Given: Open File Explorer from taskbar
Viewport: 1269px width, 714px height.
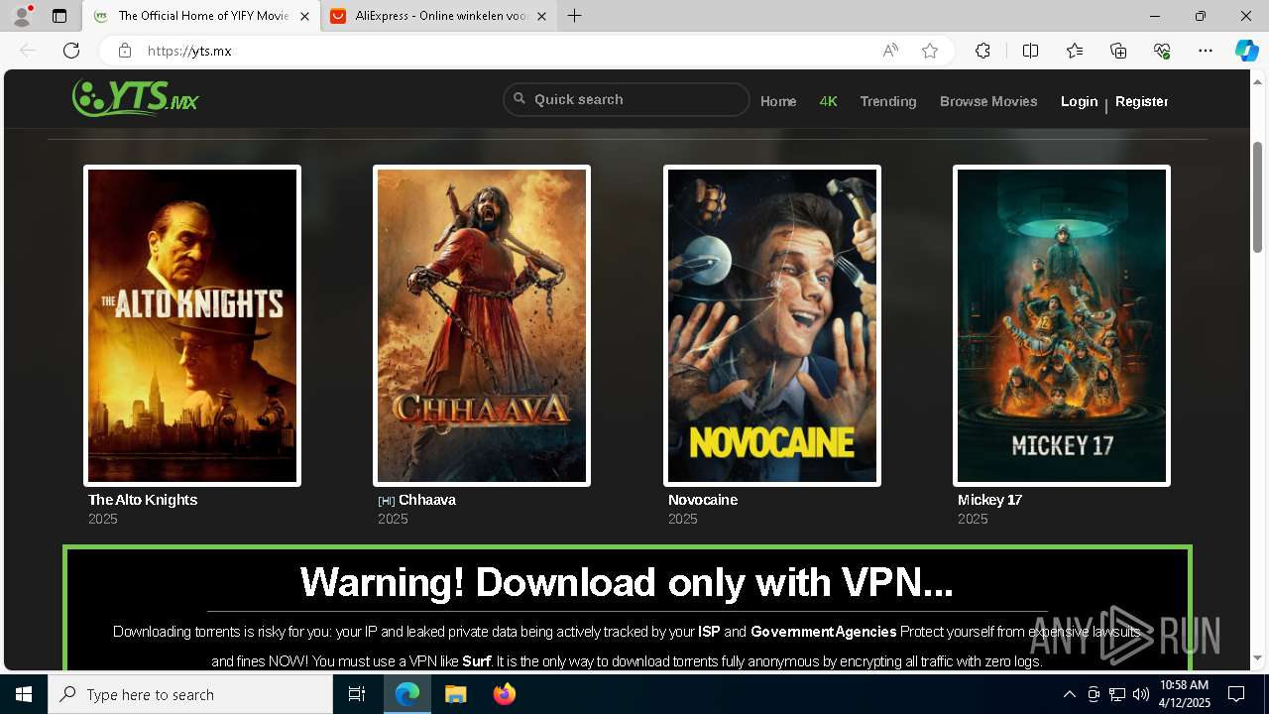Looking at the screenshot, I should point(455,694).
